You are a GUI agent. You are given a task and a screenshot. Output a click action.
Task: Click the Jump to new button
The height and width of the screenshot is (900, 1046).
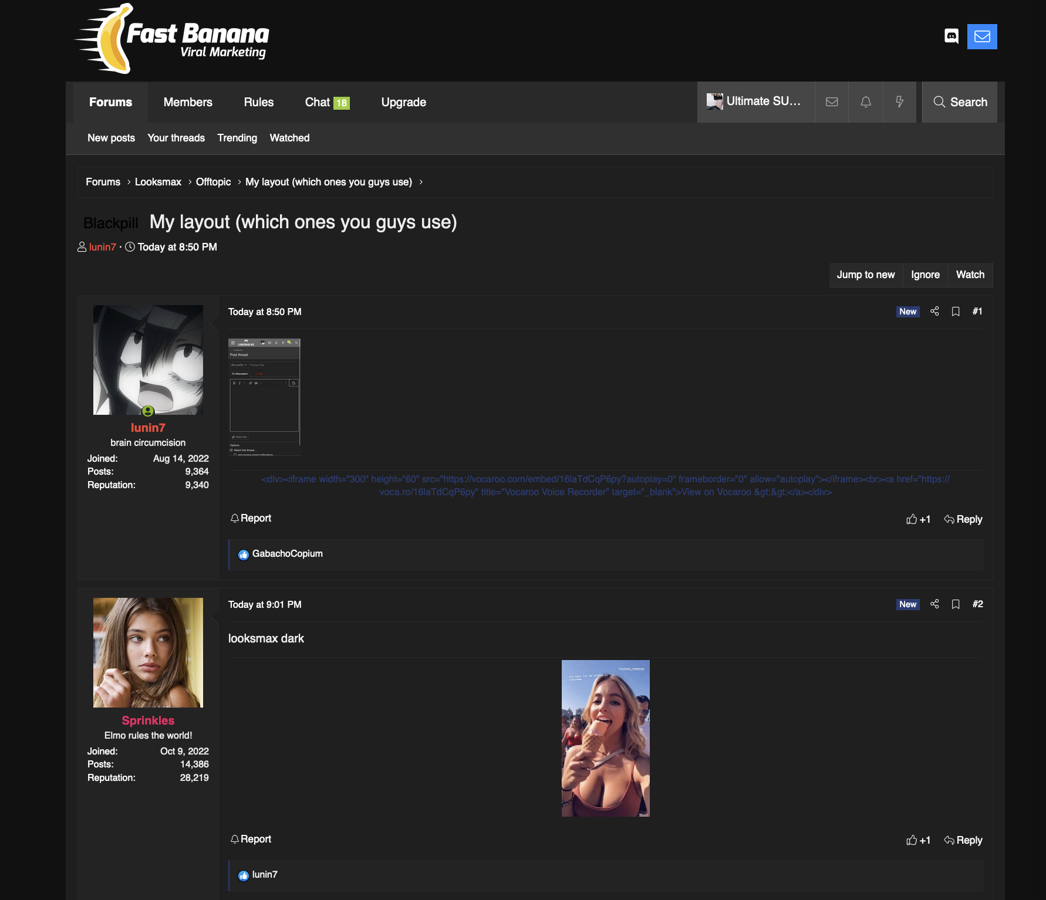(x=865, y=275)
